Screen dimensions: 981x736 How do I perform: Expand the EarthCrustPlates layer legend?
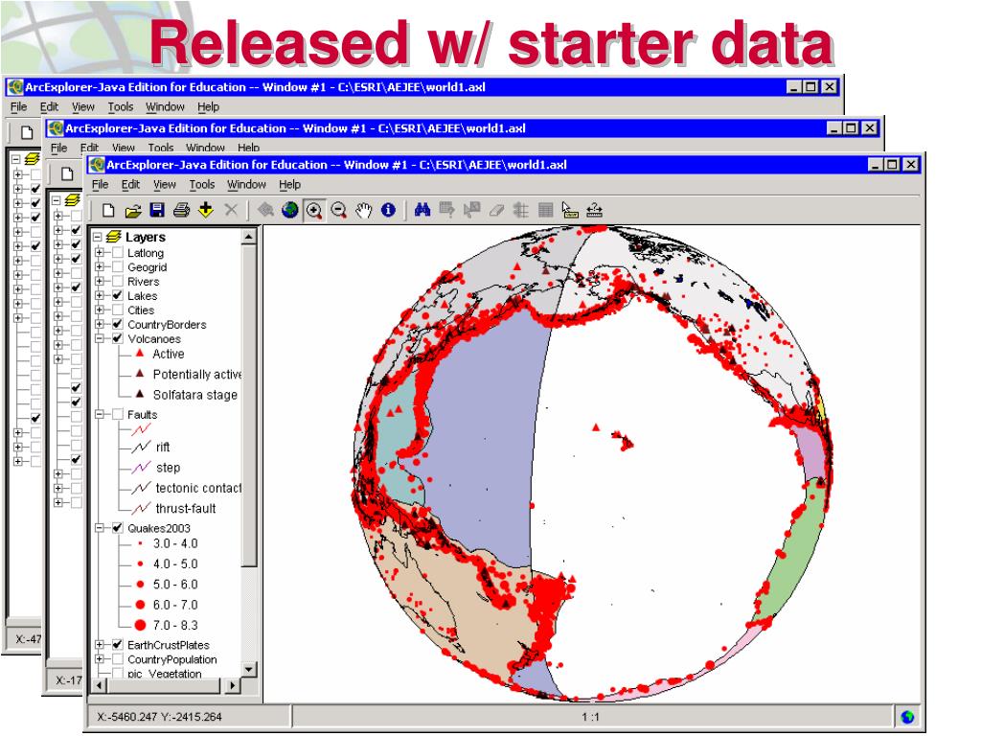(99, 645)
